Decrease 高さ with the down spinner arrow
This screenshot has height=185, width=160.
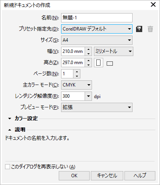click(x=89, y=65)
